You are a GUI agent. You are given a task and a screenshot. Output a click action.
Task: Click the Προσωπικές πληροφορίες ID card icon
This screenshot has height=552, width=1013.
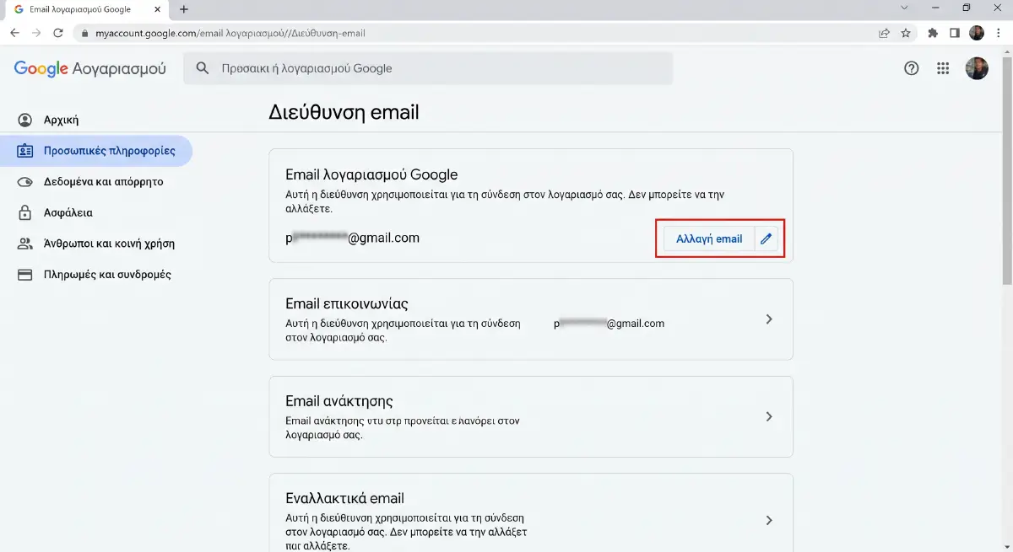click(25, 151)
